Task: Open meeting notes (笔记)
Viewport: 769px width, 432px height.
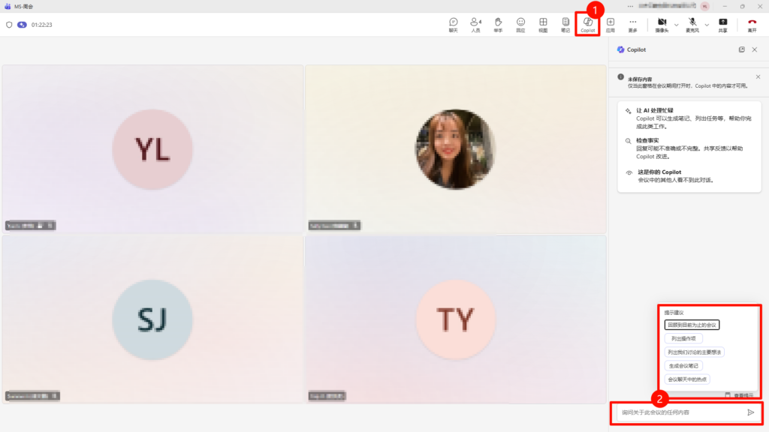Action: click(x=565, y=24)
